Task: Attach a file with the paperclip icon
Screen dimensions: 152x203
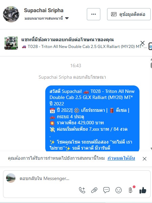Action: click(94, 190)
